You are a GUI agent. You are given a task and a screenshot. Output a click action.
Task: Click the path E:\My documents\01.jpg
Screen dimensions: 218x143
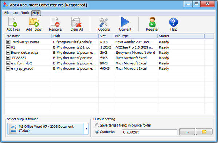coord(72,47)
